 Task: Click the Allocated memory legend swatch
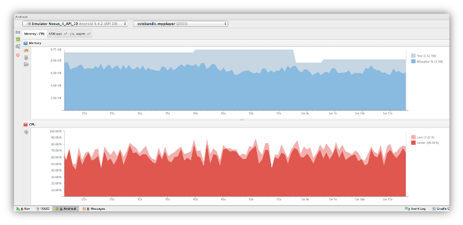click(413, 62)
